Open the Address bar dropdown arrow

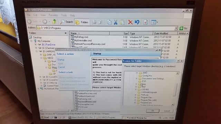point(176,28)
